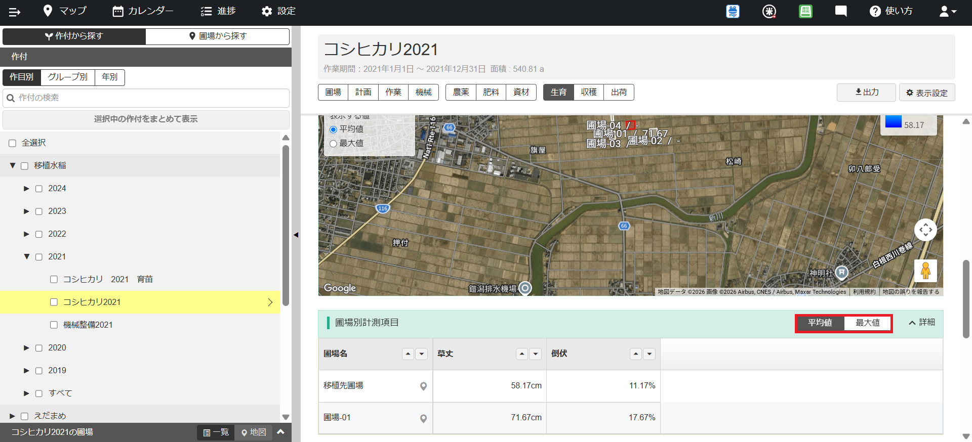Image resolution: width=972 pixels, height=442 pixels.
Task: Open 進捗 in top navigation
Action: coord(218,11)
